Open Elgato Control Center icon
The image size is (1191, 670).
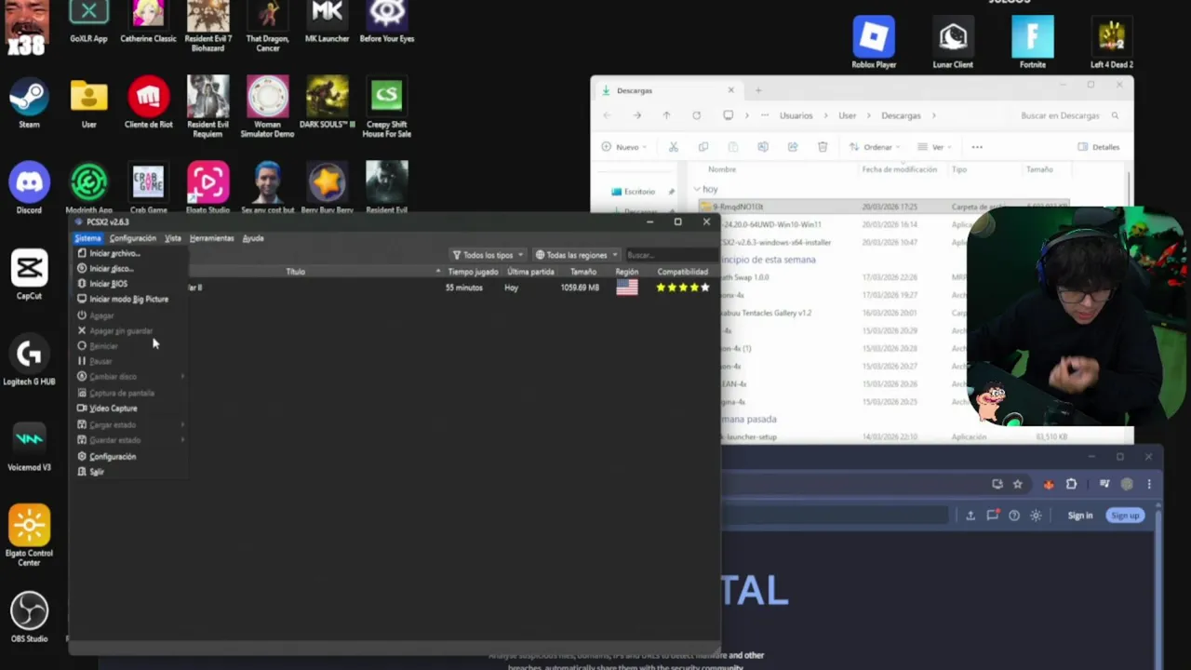(29, 535)
